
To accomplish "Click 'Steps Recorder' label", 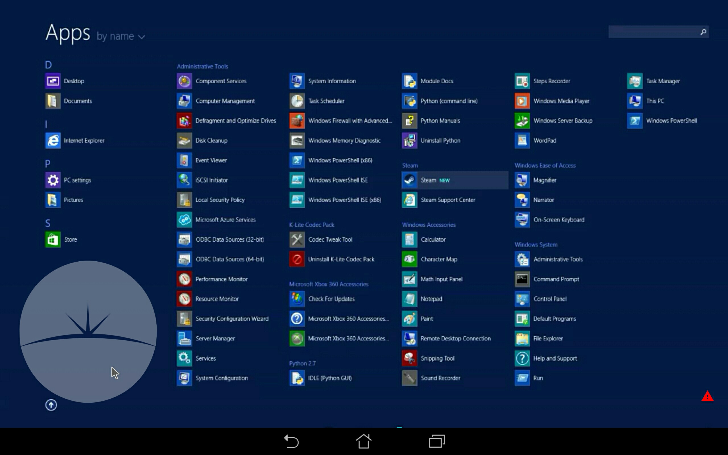I will (x=551, y=81).
